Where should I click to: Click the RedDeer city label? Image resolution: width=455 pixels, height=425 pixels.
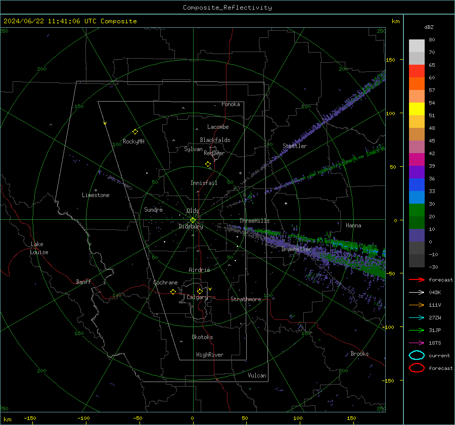tap(214, 153)
